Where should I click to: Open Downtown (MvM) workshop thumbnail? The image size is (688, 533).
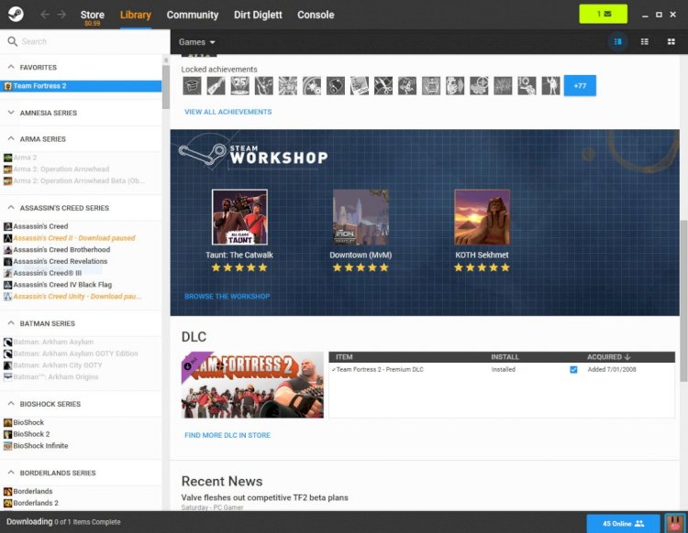pos(361,217)
